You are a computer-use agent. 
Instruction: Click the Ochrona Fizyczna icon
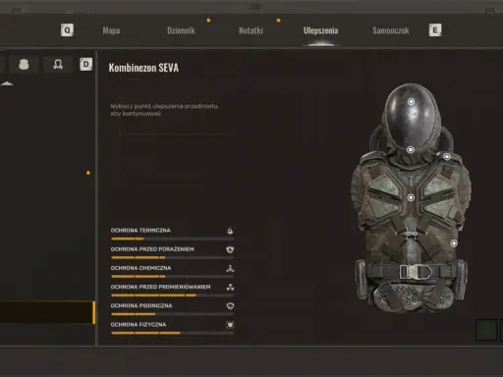click(x=230, y=325)
